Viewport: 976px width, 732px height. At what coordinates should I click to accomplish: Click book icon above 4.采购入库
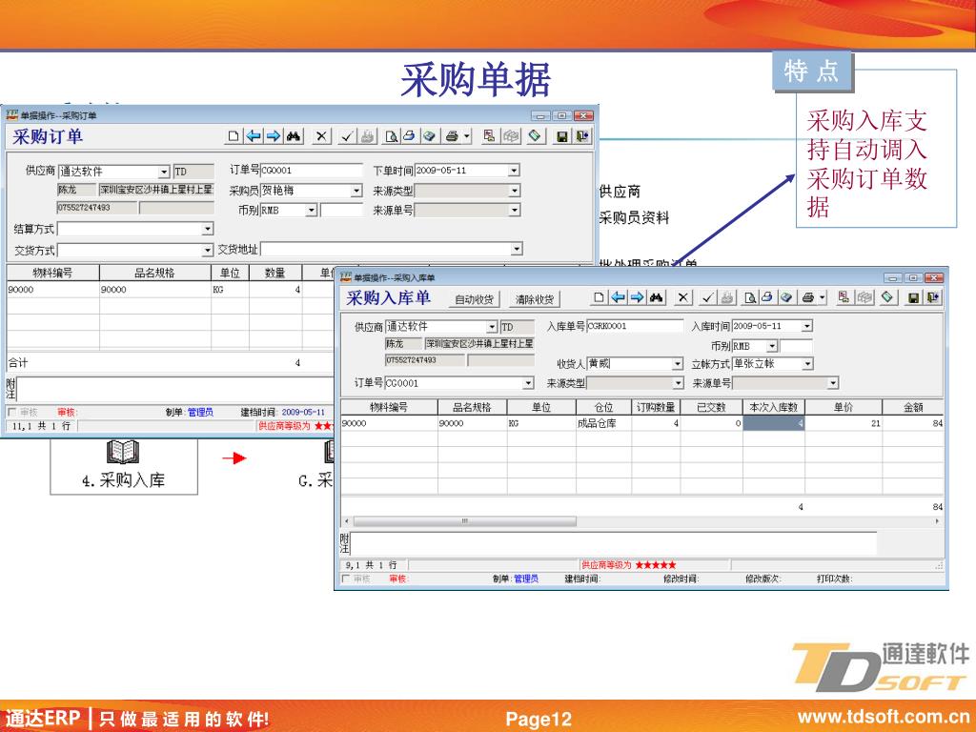coord(123,451)
